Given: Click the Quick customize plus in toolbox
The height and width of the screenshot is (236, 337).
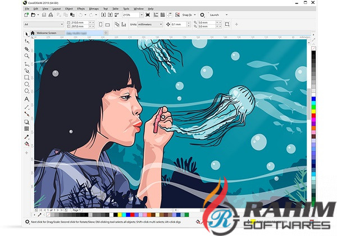Looking at the screenshot, I should pyautogui.click(x=26, y=153).
